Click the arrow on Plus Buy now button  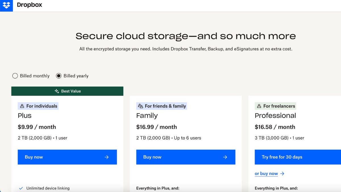click(x=107, y=157)
